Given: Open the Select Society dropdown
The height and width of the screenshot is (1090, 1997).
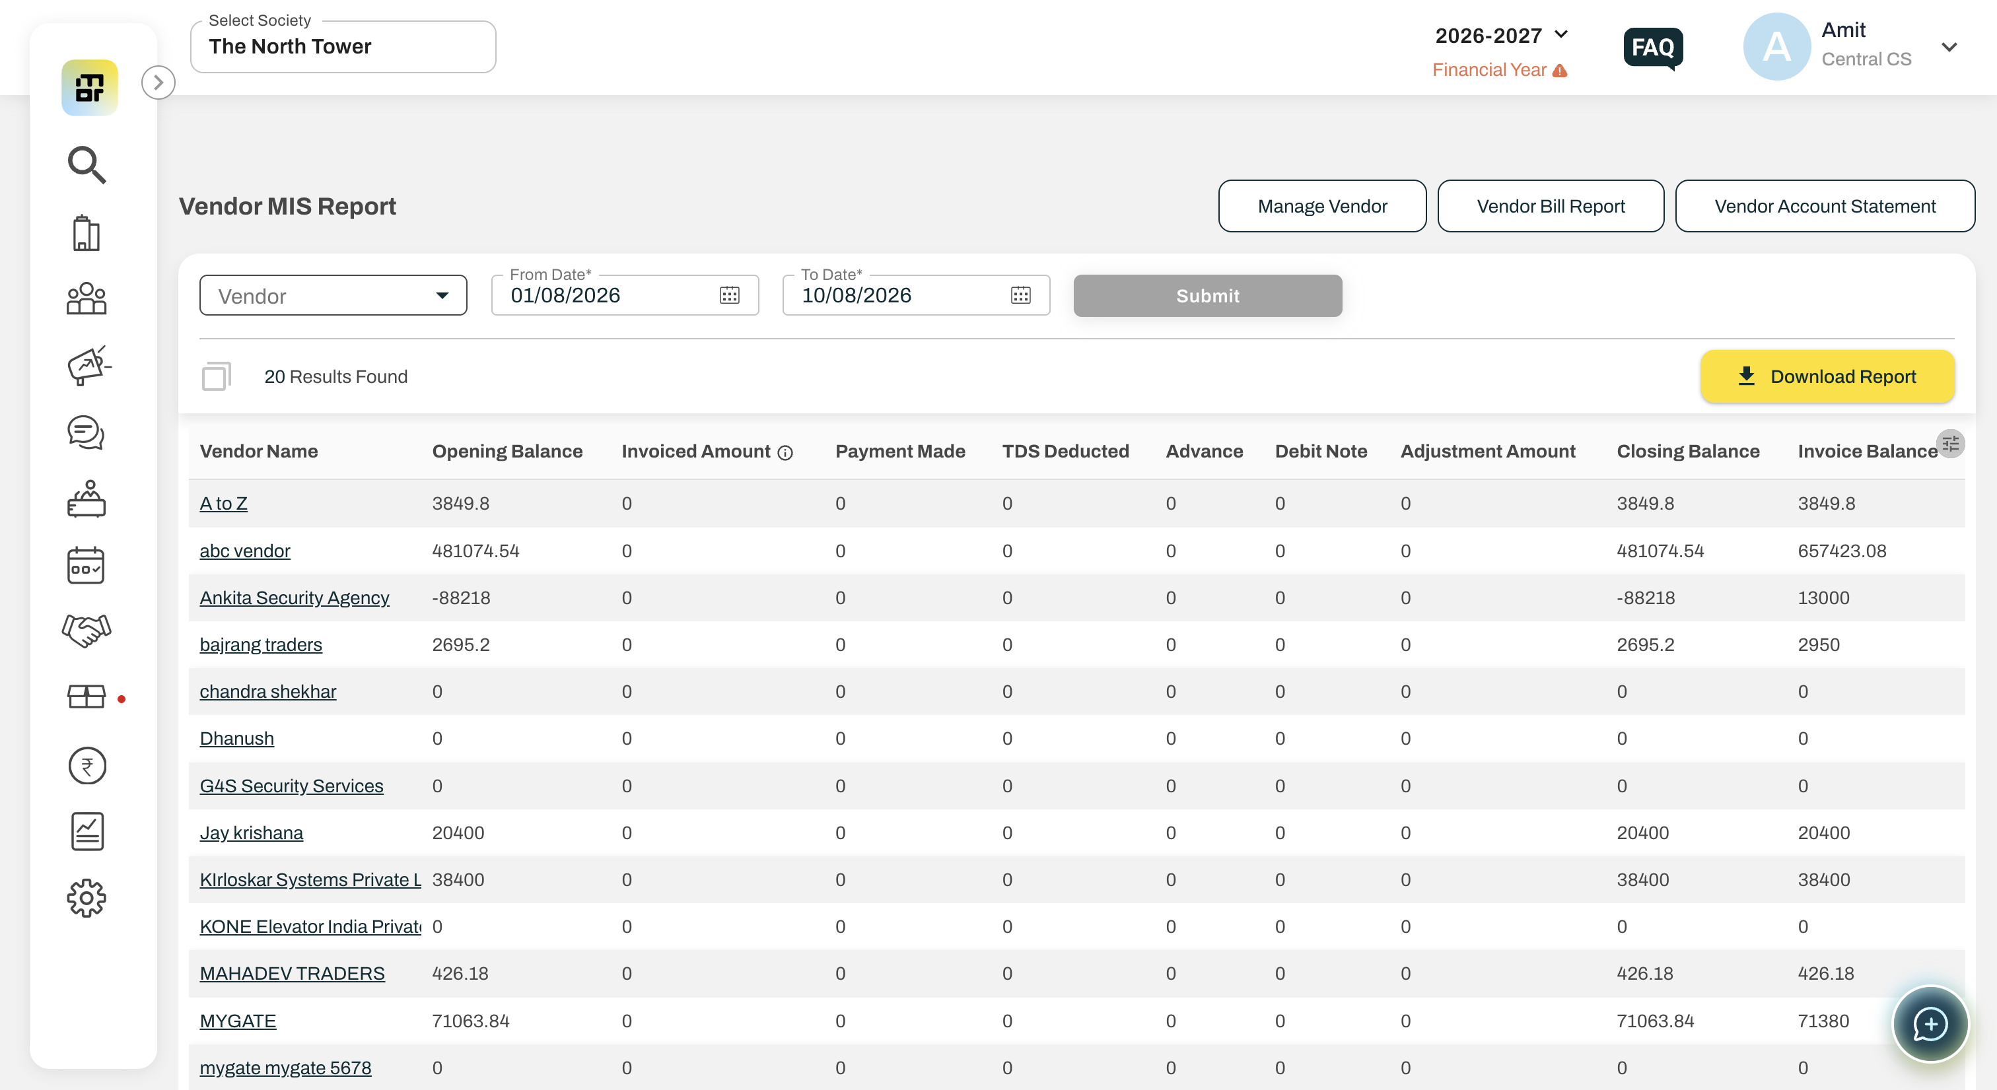Looking at the screenshot, I should tap(343, 46).
